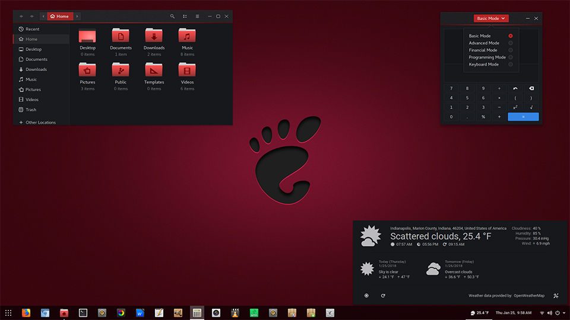Viewport: 570px width, 320px height.
Task: Click the 0 key in calculator
Action: (451, 117)
